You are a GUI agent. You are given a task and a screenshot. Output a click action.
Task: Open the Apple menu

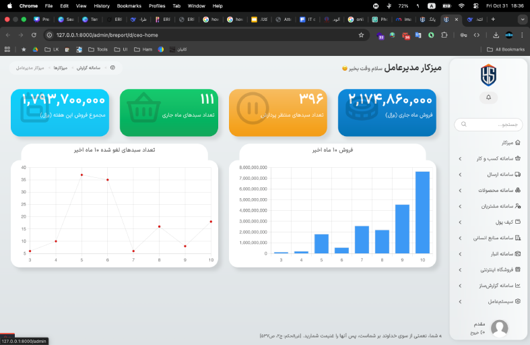tap(10, 6)
